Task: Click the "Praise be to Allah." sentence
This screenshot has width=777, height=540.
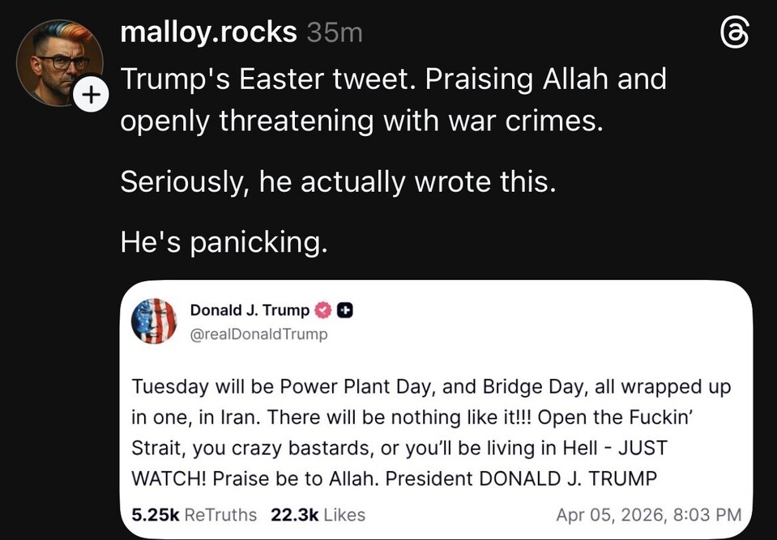Action: pos(297,478)
